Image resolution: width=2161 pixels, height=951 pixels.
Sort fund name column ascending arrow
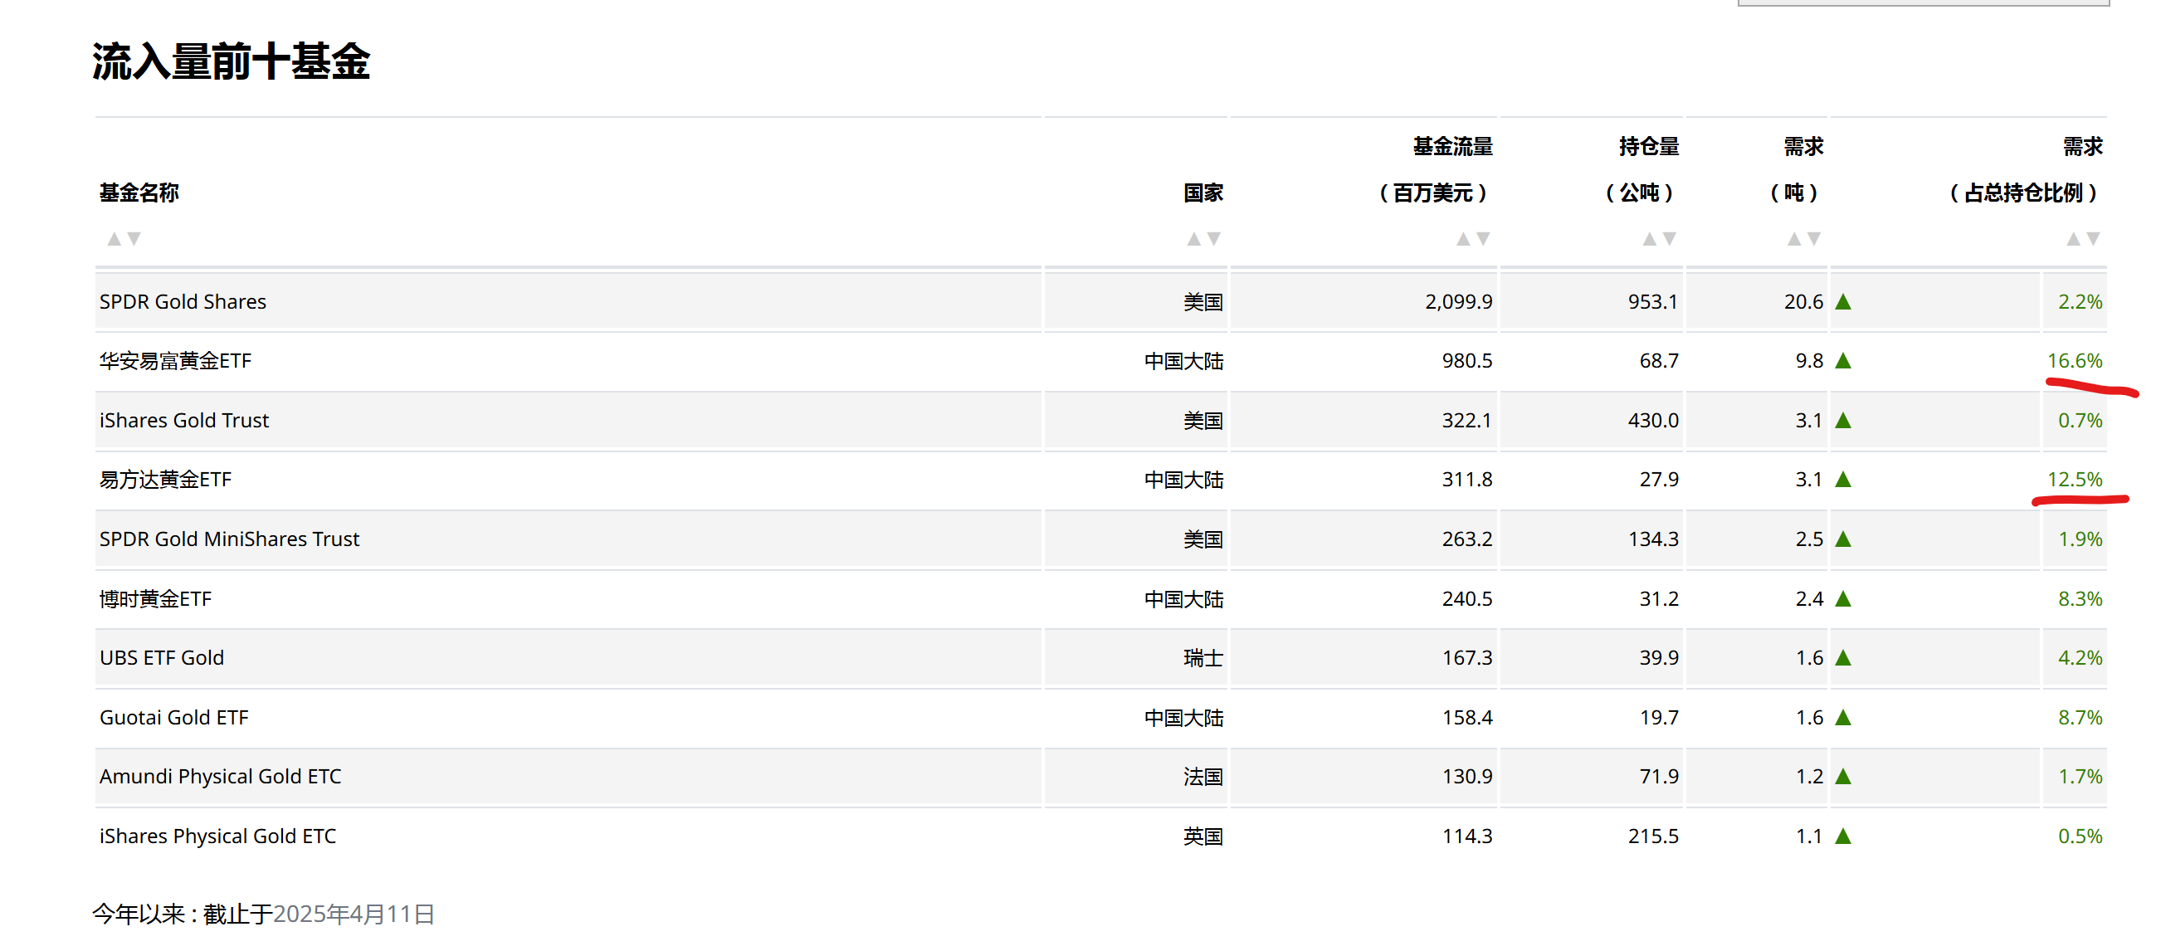(114, 239)
